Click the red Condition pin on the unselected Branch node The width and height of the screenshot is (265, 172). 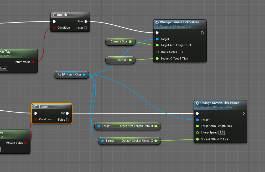(54, 28)
